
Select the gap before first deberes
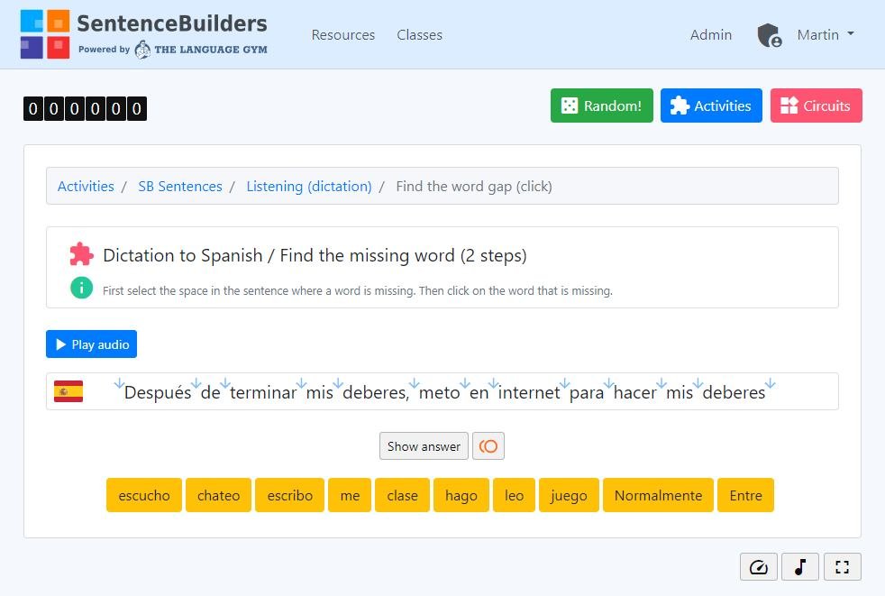[338, 384]
